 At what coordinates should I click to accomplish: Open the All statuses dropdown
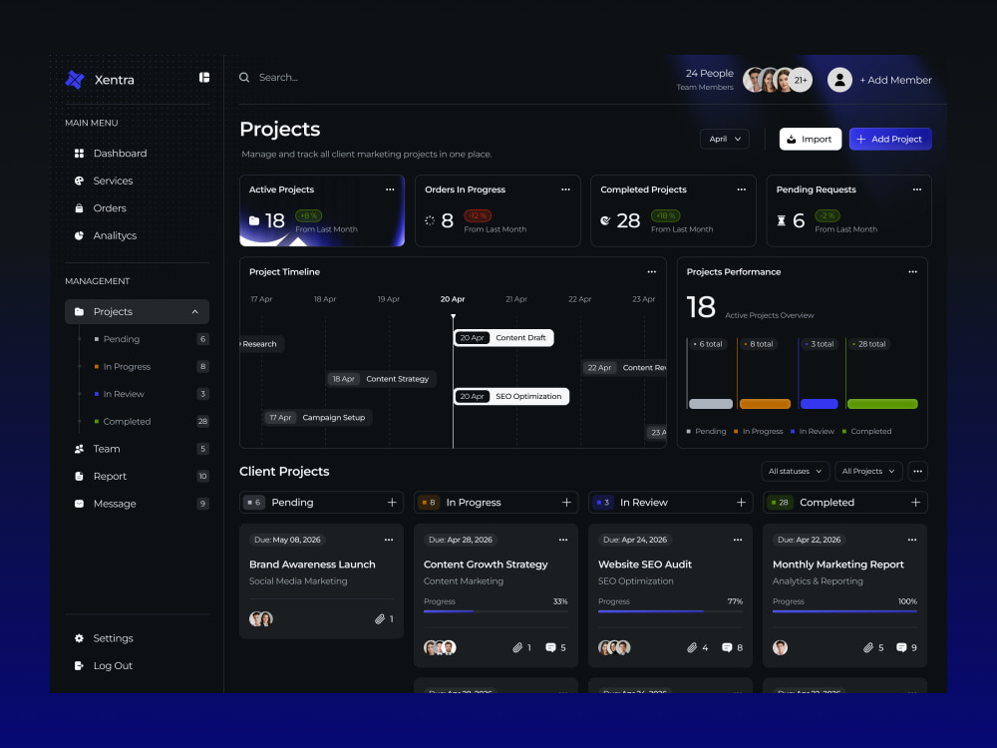coord(795,472)
